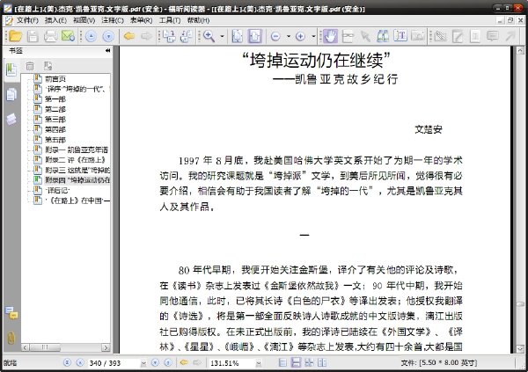Jump to the 前言页 bookmark

click(x=55, y=79)
